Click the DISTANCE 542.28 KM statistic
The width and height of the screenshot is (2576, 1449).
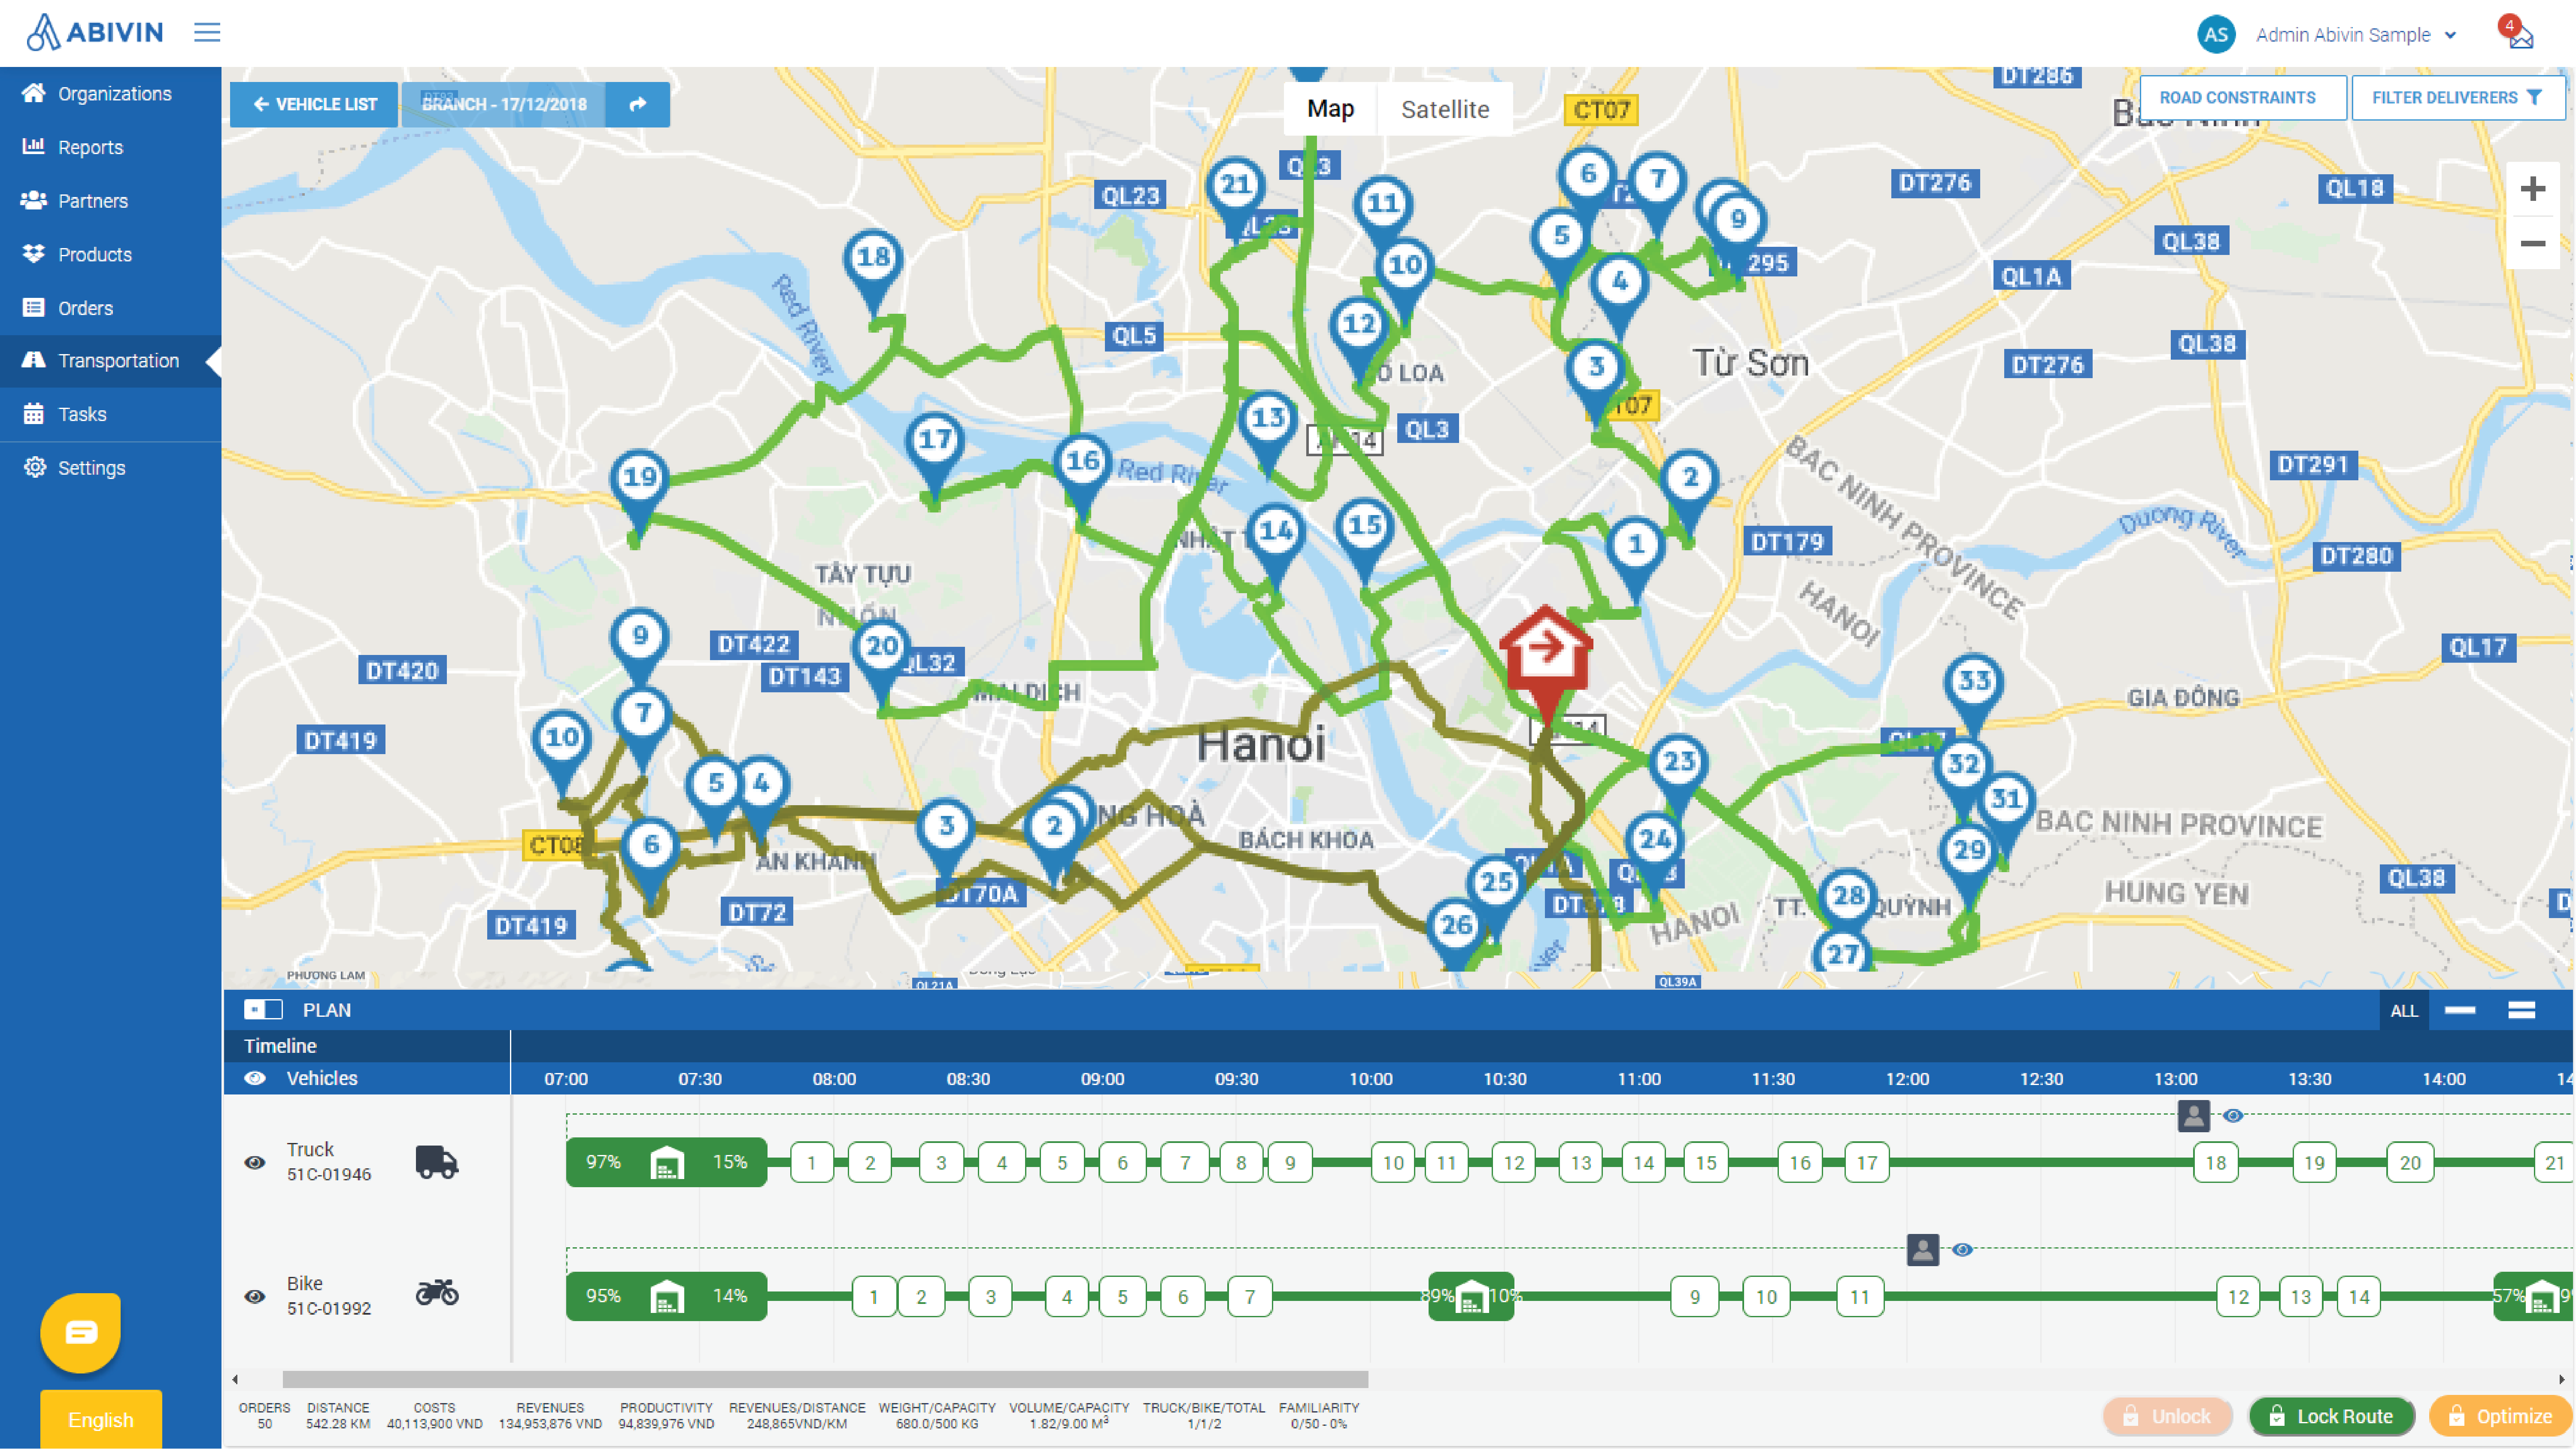(338, 1415)
